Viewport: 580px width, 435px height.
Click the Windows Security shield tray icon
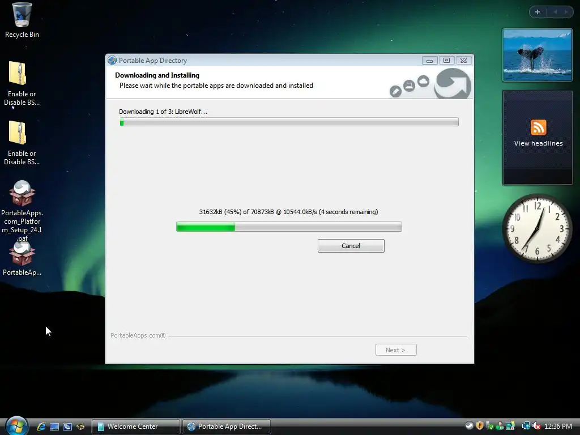480,426
